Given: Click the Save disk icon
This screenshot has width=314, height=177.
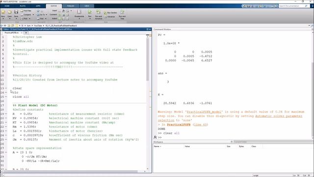Looking at the screenshot, I should pyautogui.click(x=16, y=12).
